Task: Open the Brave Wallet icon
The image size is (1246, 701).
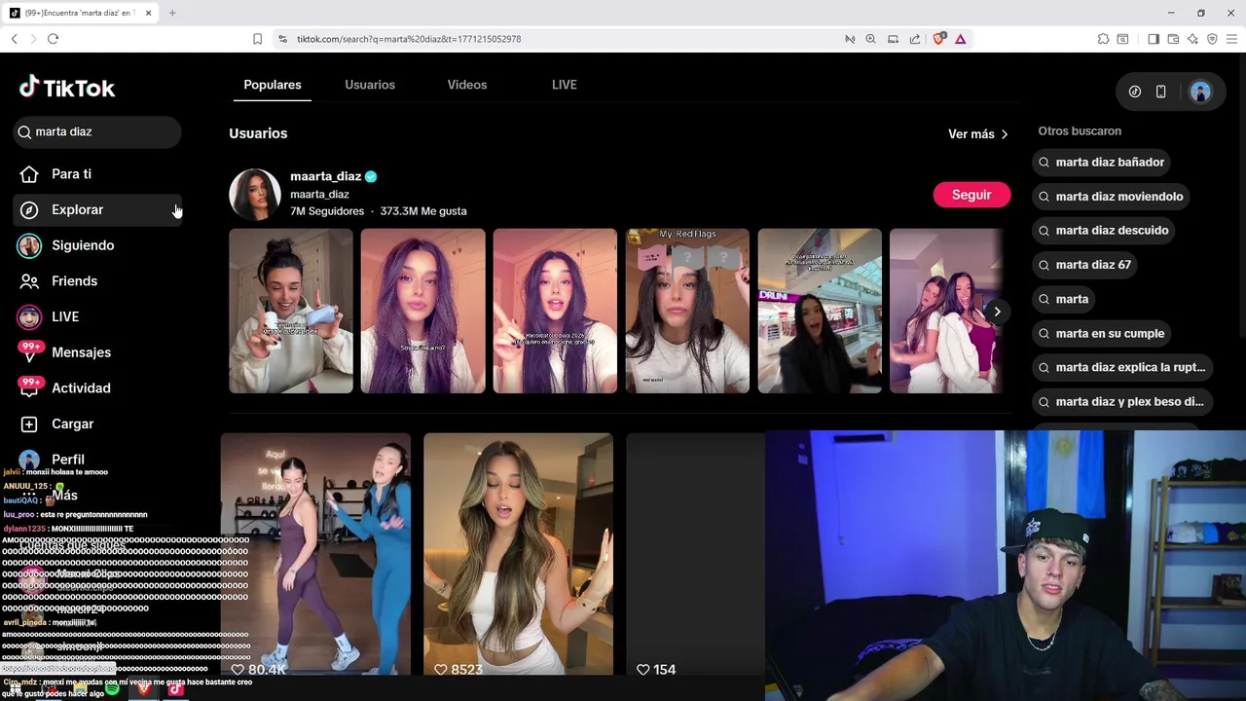Action: [1173, 39]
